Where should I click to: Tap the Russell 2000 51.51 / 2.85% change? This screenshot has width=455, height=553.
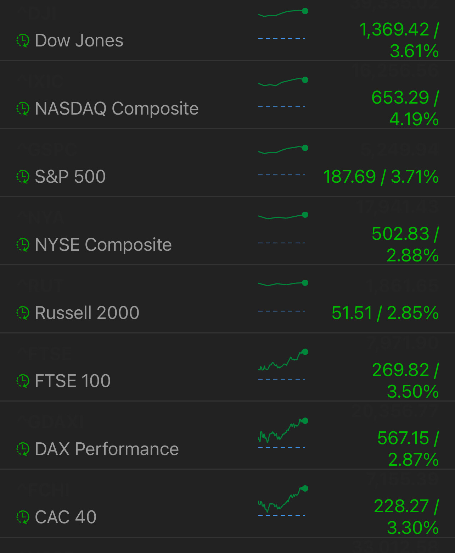[x=385, y=313]
